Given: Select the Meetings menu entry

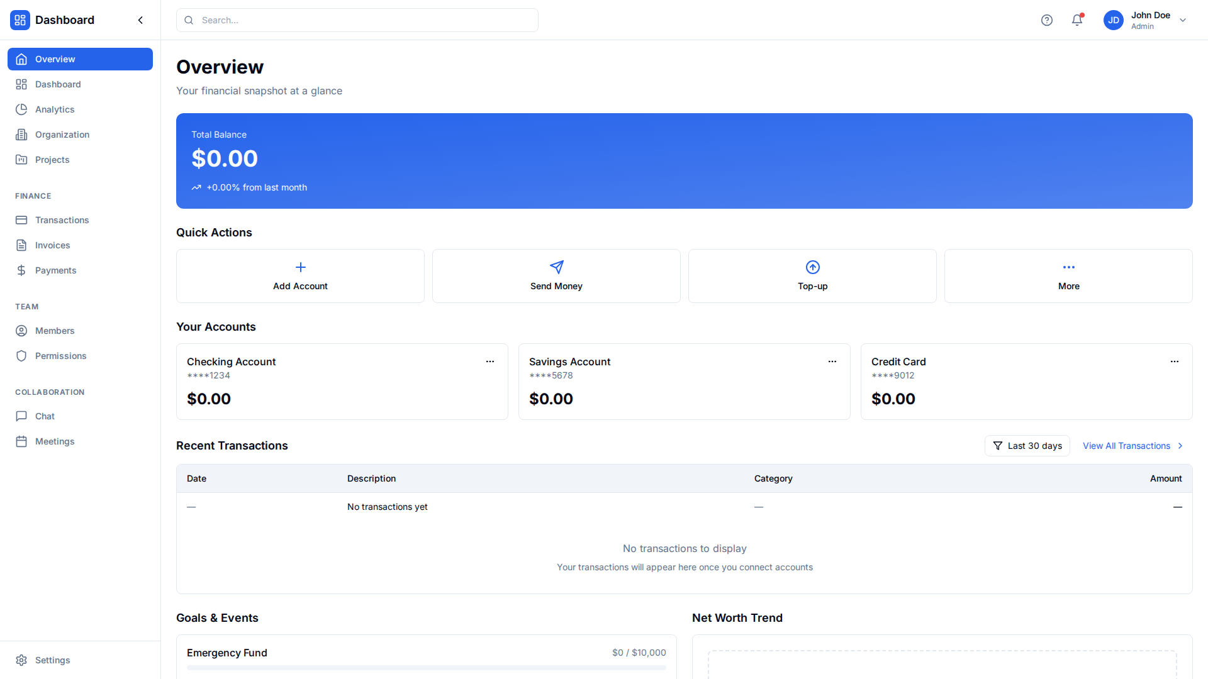Looking at the screenshot, I should click(55, 441).
